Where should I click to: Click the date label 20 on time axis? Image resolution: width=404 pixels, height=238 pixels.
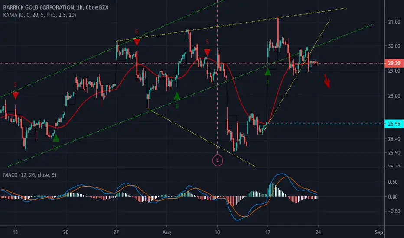[x=66, y=232]
